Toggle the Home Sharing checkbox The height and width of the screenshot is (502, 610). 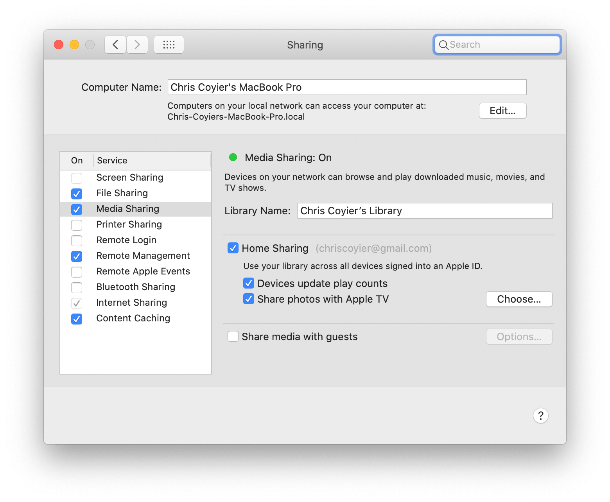click(x=233, y=248)
